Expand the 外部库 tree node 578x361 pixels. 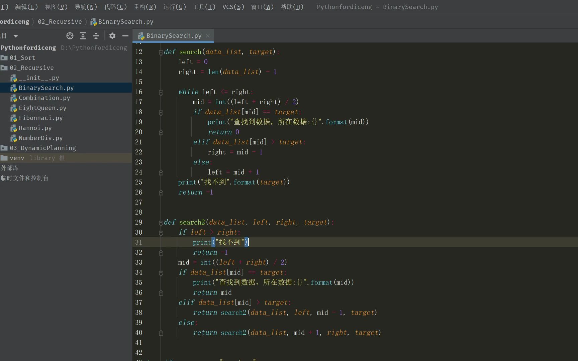pyautogui.click(x=10, y=168)
